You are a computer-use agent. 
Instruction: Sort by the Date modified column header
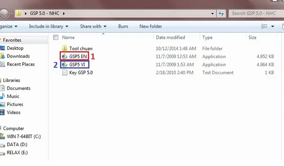[x=170, y=37]
